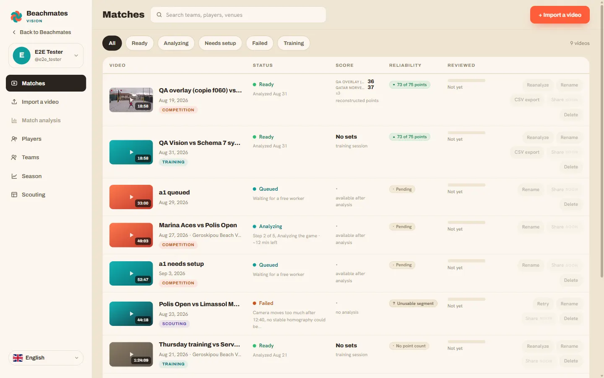Filter matches by Ready
This screenshot has width=604, height=378.
click(140, 43)
